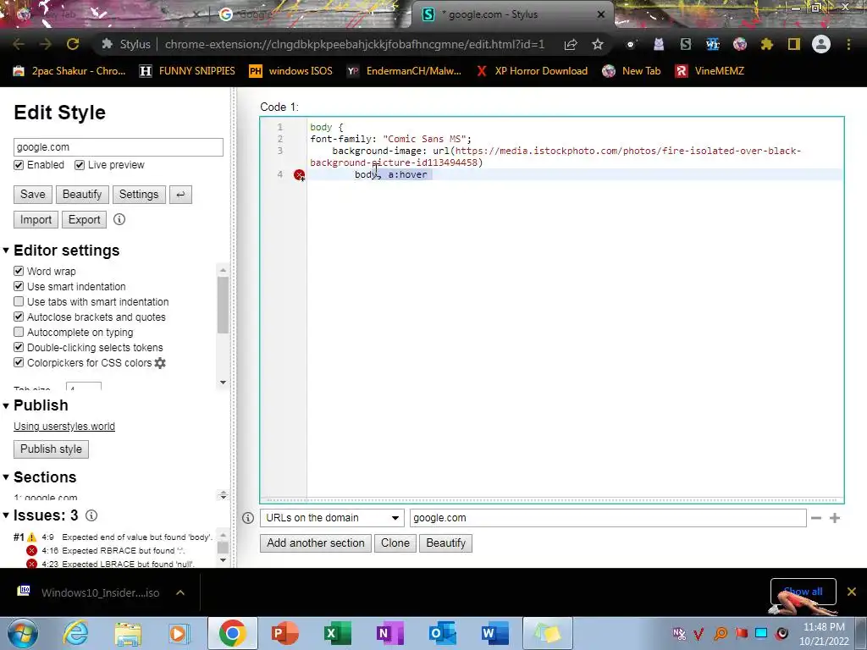
Task: Click Add another section button
Action: (316, 543)
